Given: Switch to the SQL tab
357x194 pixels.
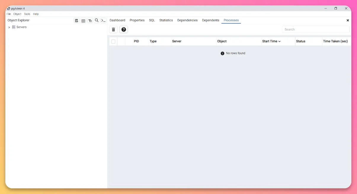Looking at the screenshot, I should pyautogui.click(x=152, y=20).
